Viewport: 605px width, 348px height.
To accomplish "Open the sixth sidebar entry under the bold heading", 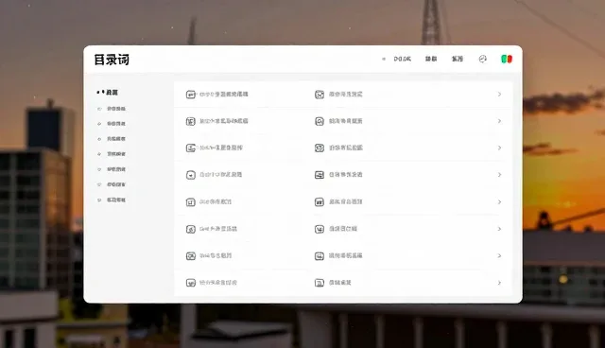I will point(112,184).
